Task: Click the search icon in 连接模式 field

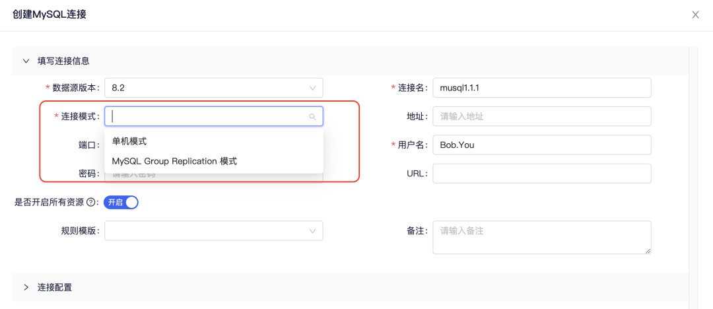Action: click(312, 117)
